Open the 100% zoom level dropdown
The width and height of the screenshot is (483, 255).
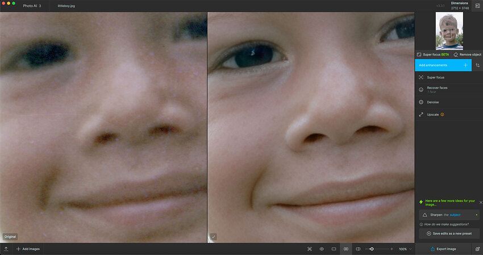point(405,249)
